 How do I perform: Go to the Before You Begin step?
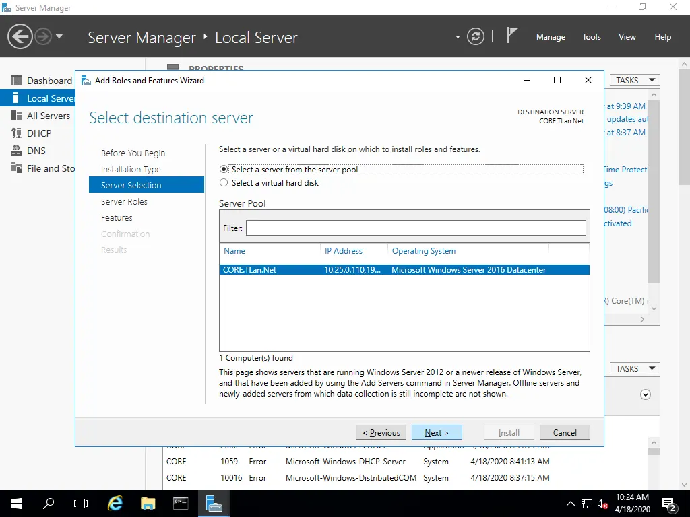[133, 153]
